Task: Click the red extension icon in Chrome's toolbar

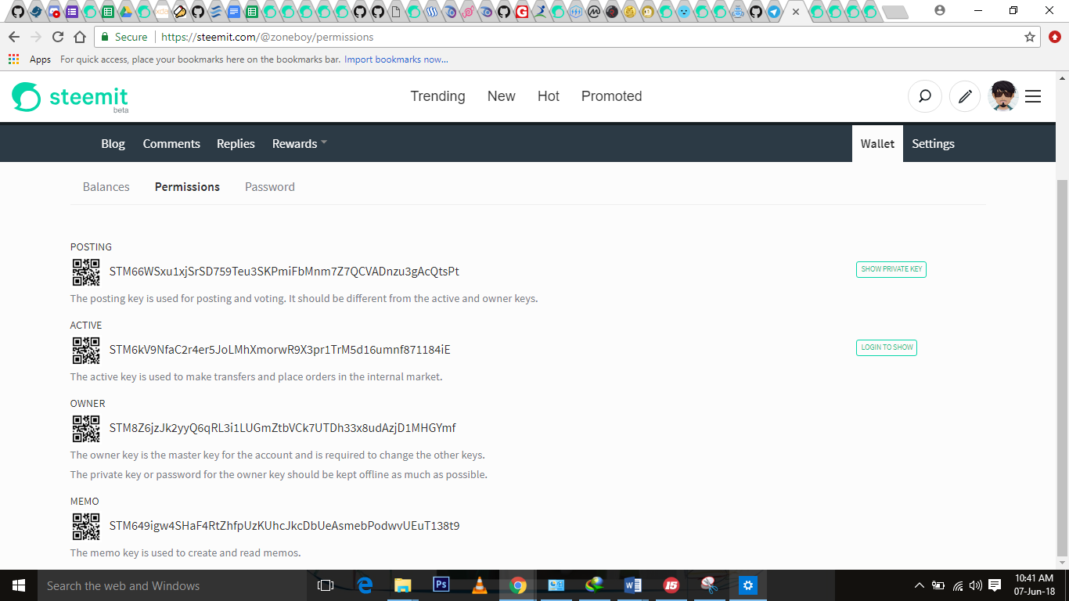Action: (1054, 37)
